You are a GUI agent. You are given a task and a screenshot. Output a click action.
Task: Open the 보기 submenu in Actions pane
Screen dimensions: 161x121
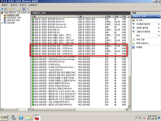(x=146, y=36)
